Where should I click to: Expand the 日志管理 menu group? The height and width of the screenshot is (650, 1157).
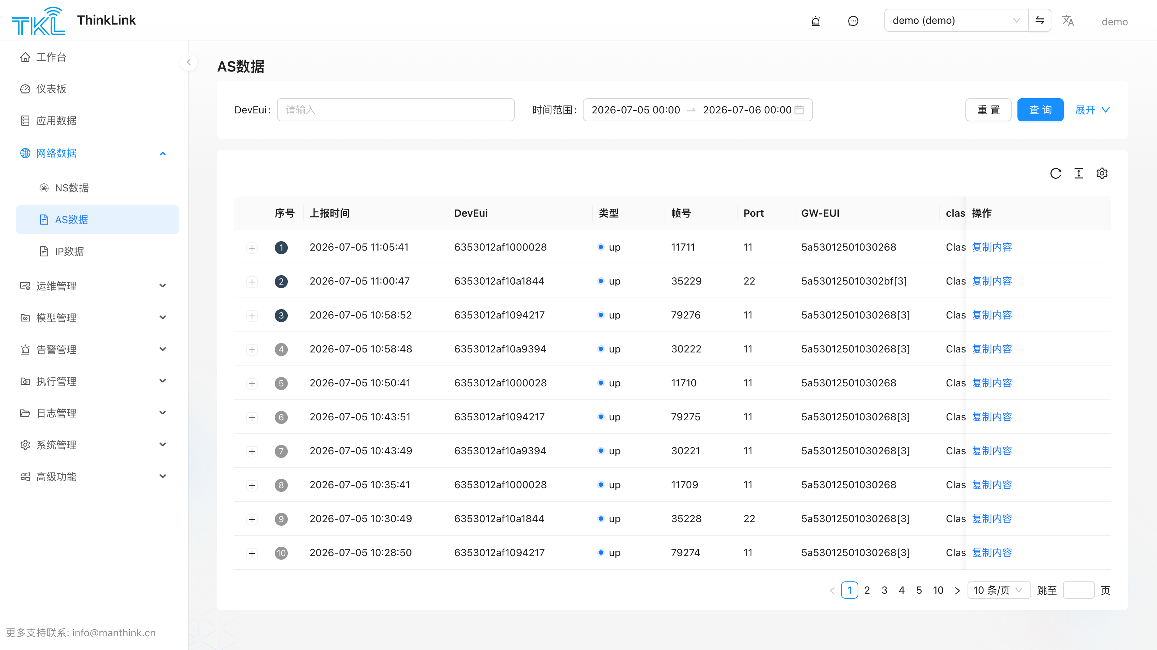[163, 413]
